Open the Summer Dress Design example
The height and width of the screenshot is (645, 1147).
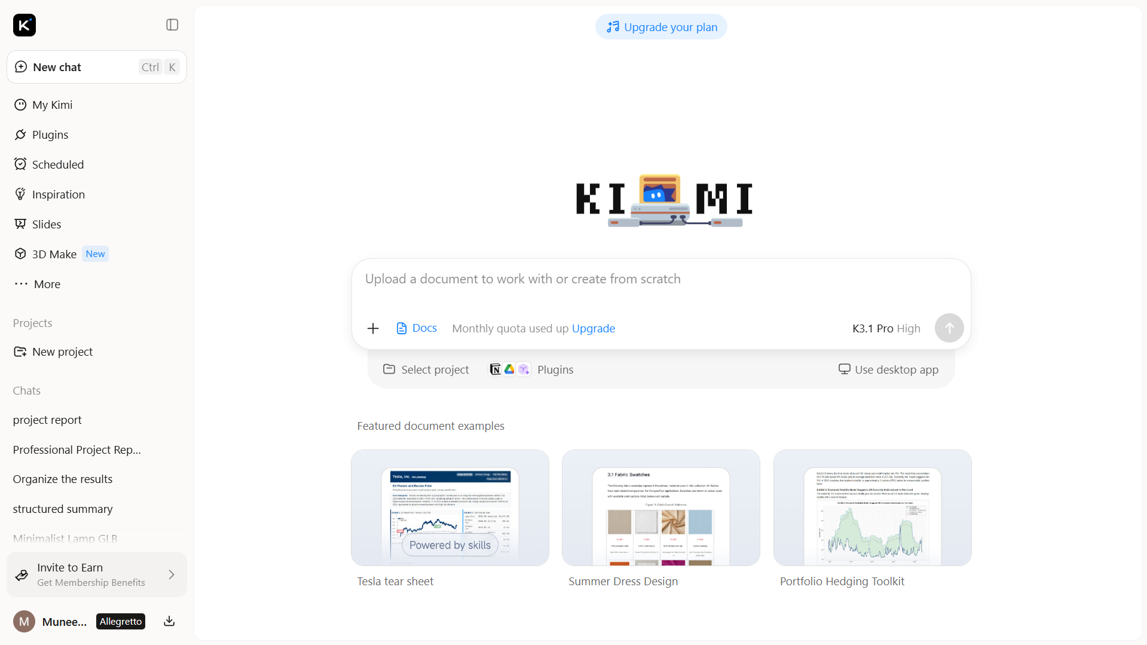click(661, 508)
